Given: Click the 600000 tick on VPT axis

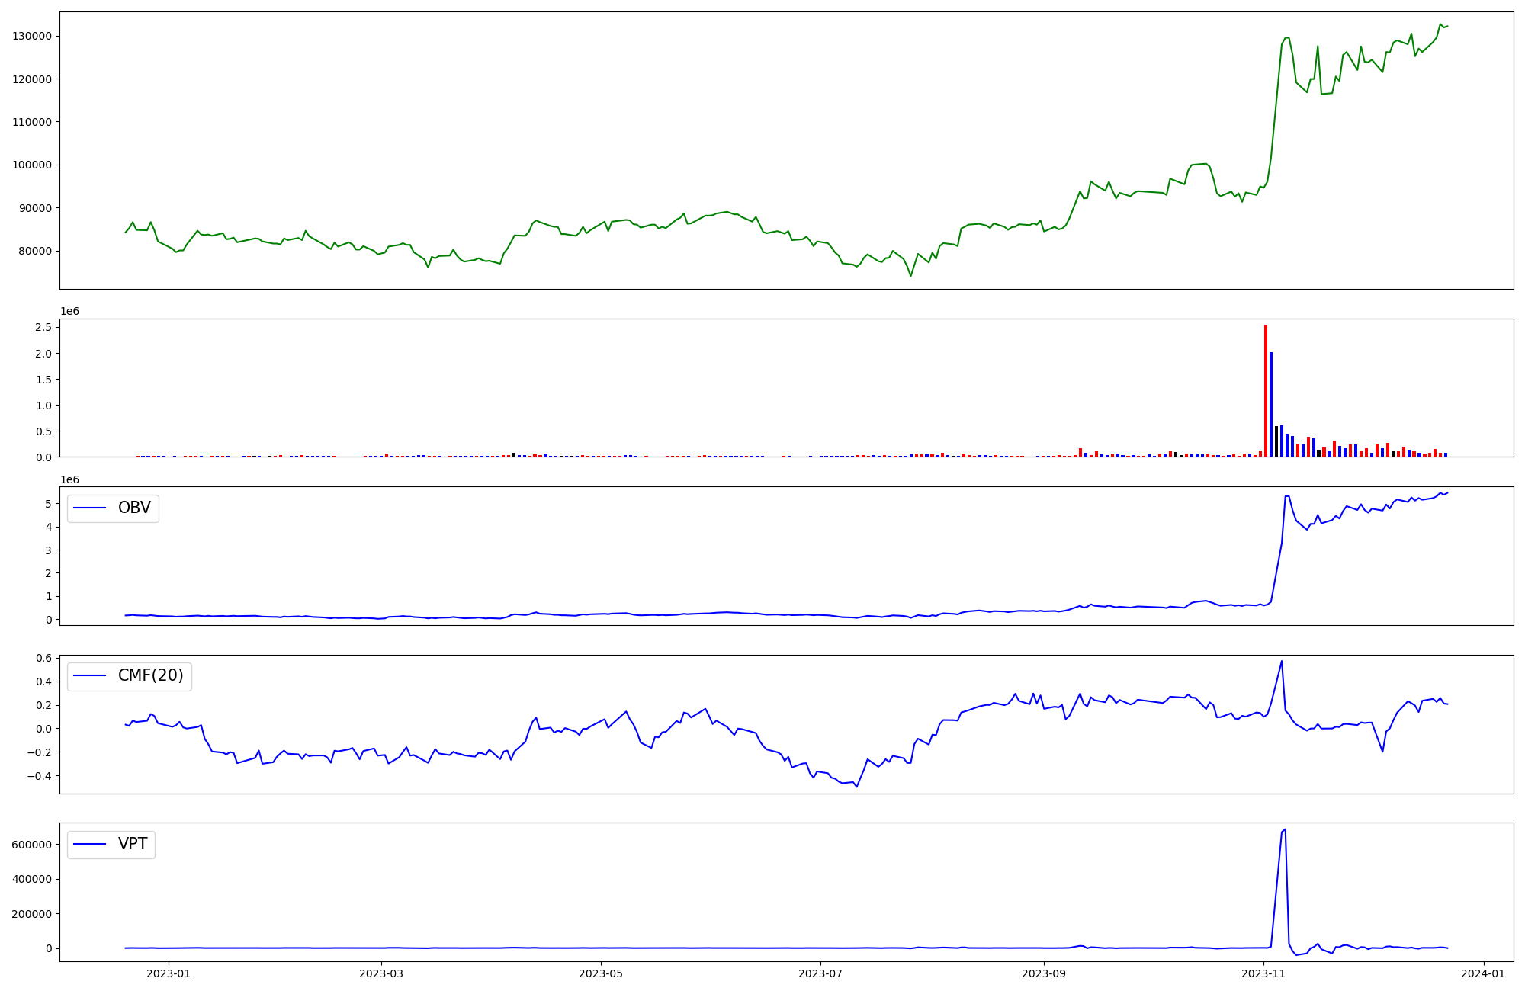Looking at the screenshot, I should coord(32,845).
